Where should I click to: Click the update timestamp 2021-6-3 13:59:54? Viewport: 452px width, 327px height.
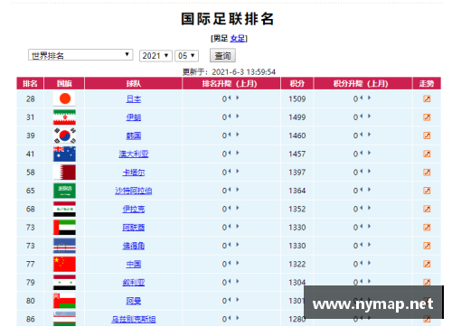[243, 72]
